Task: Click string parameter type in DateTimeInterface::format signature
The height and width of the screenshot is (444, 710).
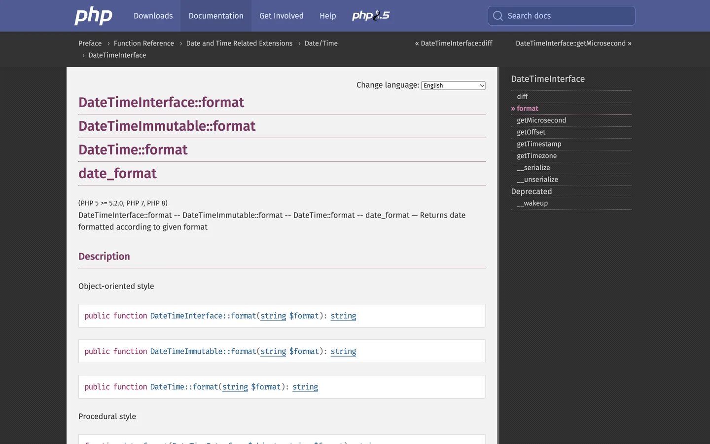Action: click(273, 316)
